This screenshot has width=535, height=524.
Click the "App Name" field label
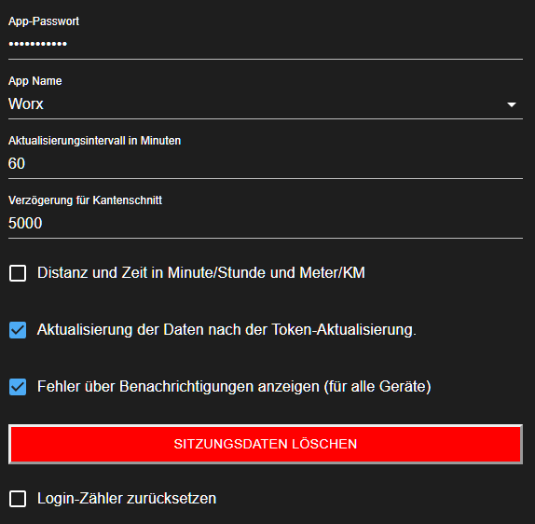point(35,81)
